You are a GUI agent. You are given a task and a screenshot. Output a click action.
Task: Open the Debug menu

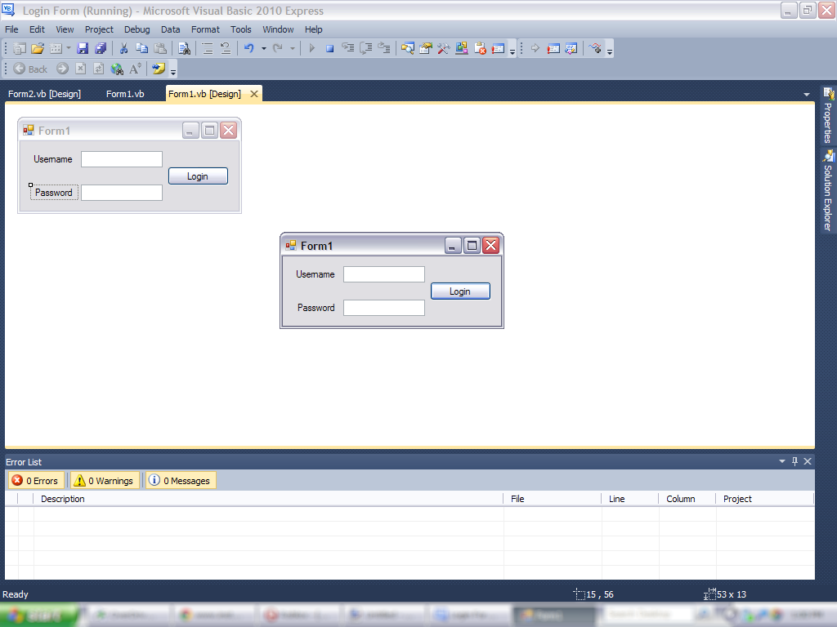pyautogui.click(x=137, y=29)
